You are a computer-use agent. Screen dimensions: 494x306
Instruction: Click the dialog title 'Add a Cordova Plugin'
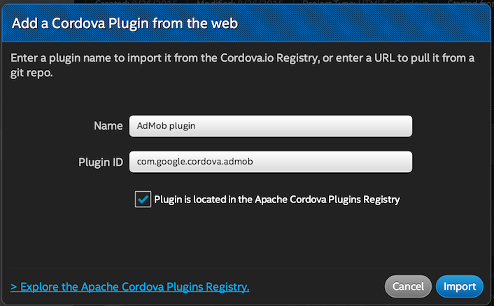[125, 24]
